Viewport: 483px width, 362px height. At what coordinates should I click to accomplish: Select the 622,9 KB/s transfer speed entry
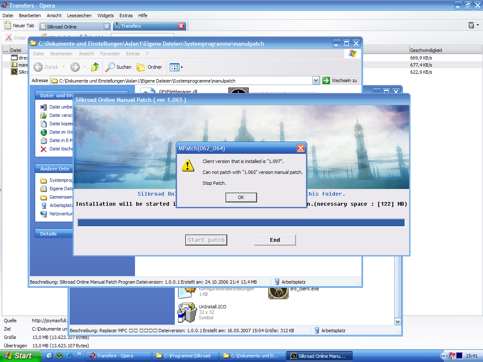click(421, 72)
